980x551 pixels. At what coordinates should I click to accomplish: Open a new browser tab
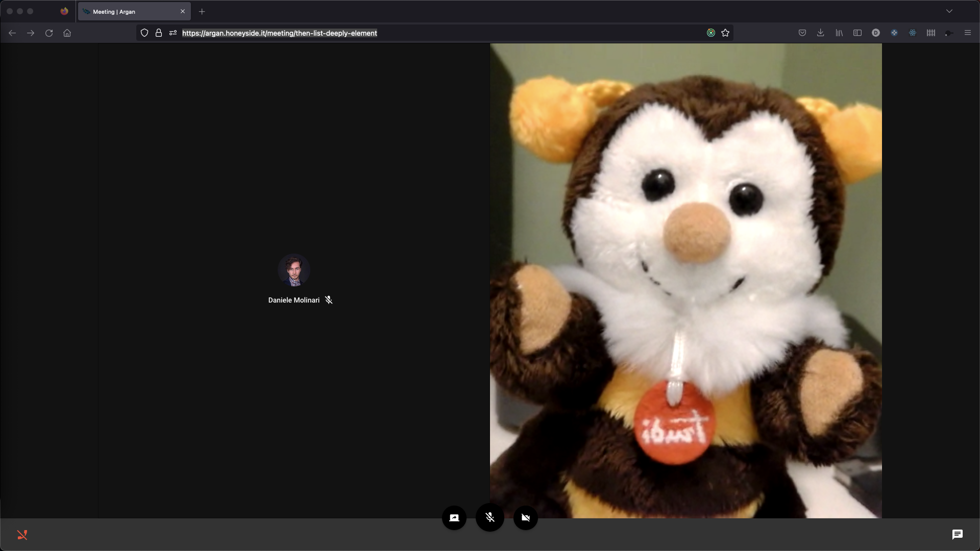(x=202, y=11)
